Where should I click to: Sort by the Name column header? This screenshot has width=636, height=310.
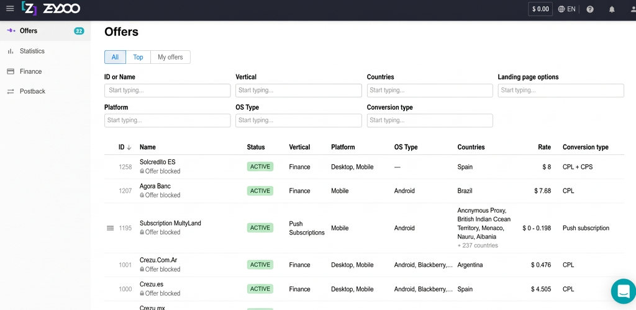[148, 148]
